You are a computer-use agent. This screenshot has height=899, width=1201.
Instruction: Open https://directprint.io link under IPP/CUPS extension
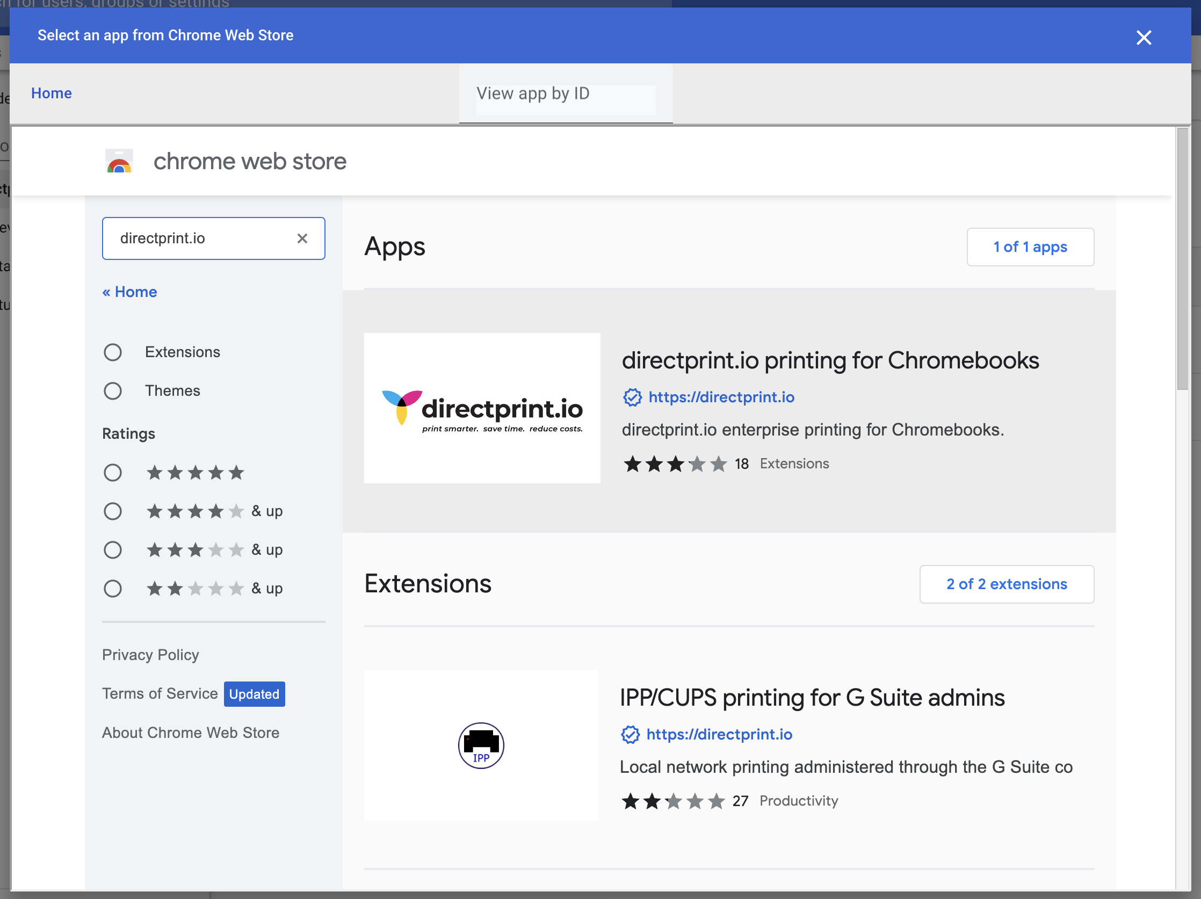[719, 734]
